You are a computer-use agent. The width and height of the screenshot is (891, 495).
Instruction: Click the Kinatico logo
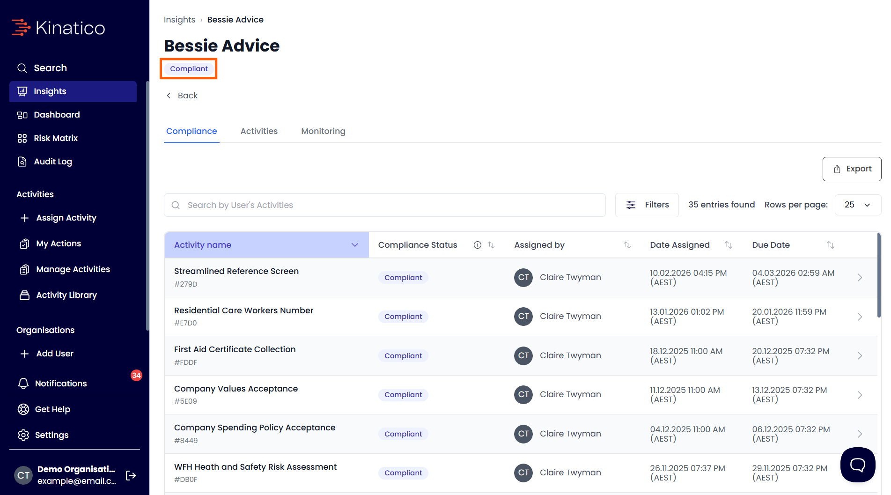pyautogui.click(x=59, y=28)
